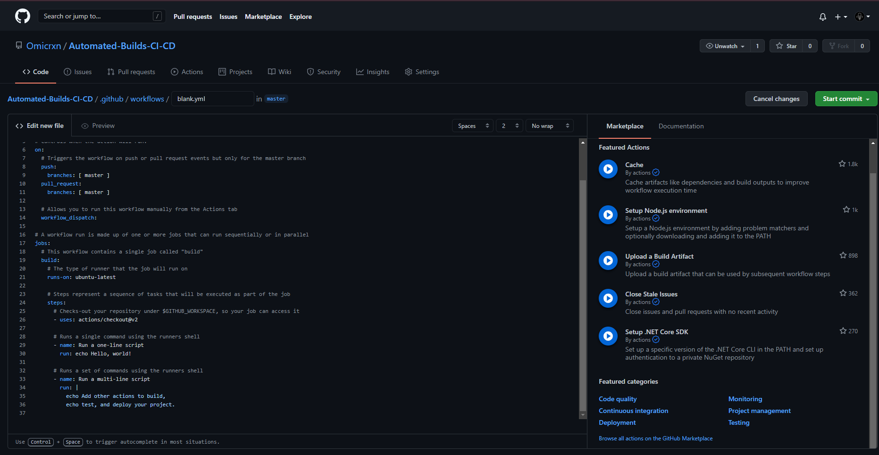Screen dimensions: 879x455
Task: Open the Spaces indent mode dropdown
Action: point(473,126)
